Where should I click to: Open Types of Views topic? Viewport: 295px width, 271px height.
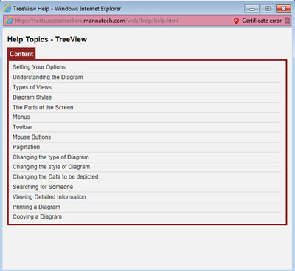pos(32,87)
